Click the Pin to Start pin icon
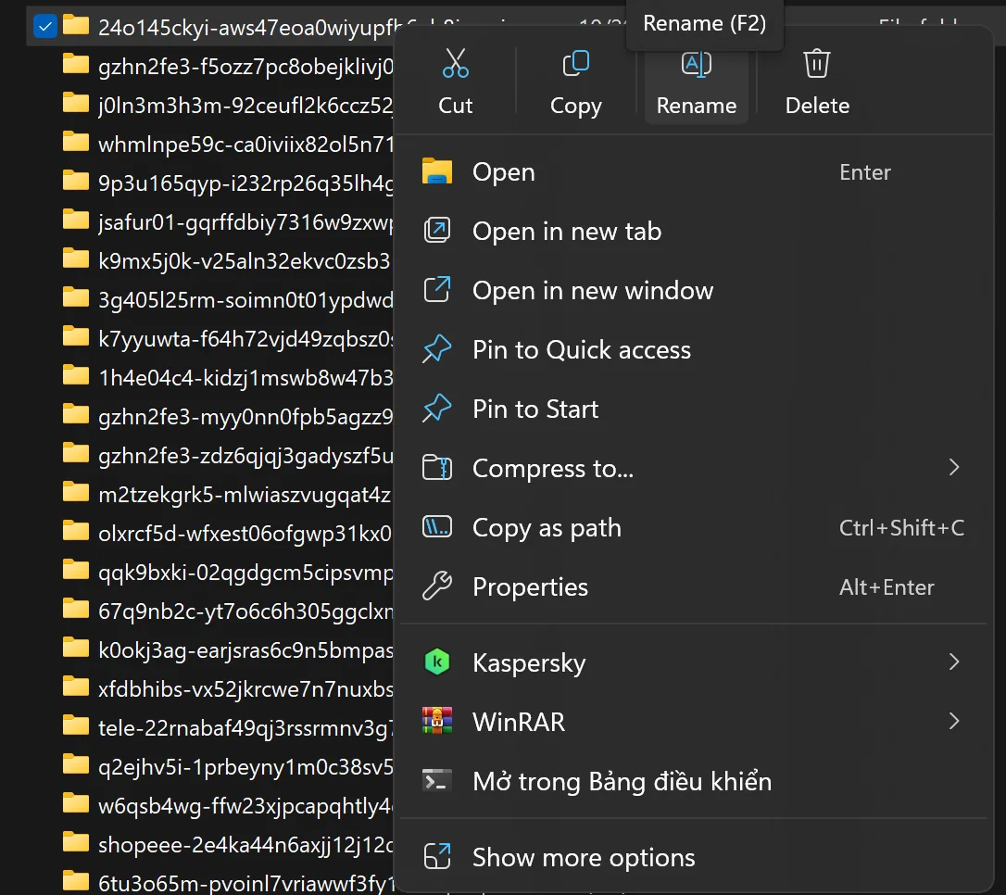 [x=436, y=409]
